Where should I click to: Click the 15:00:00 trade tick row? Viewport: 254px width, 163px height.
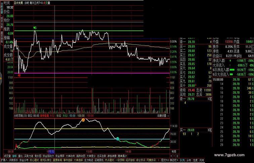point(233,80)
